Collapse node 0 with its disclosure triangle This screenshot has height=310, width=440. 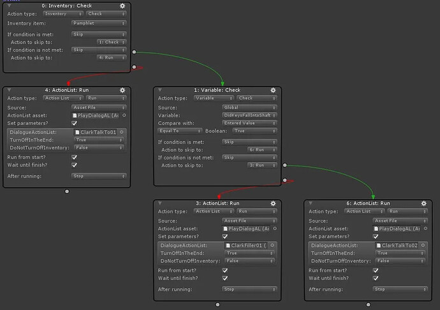click(10, 6)
